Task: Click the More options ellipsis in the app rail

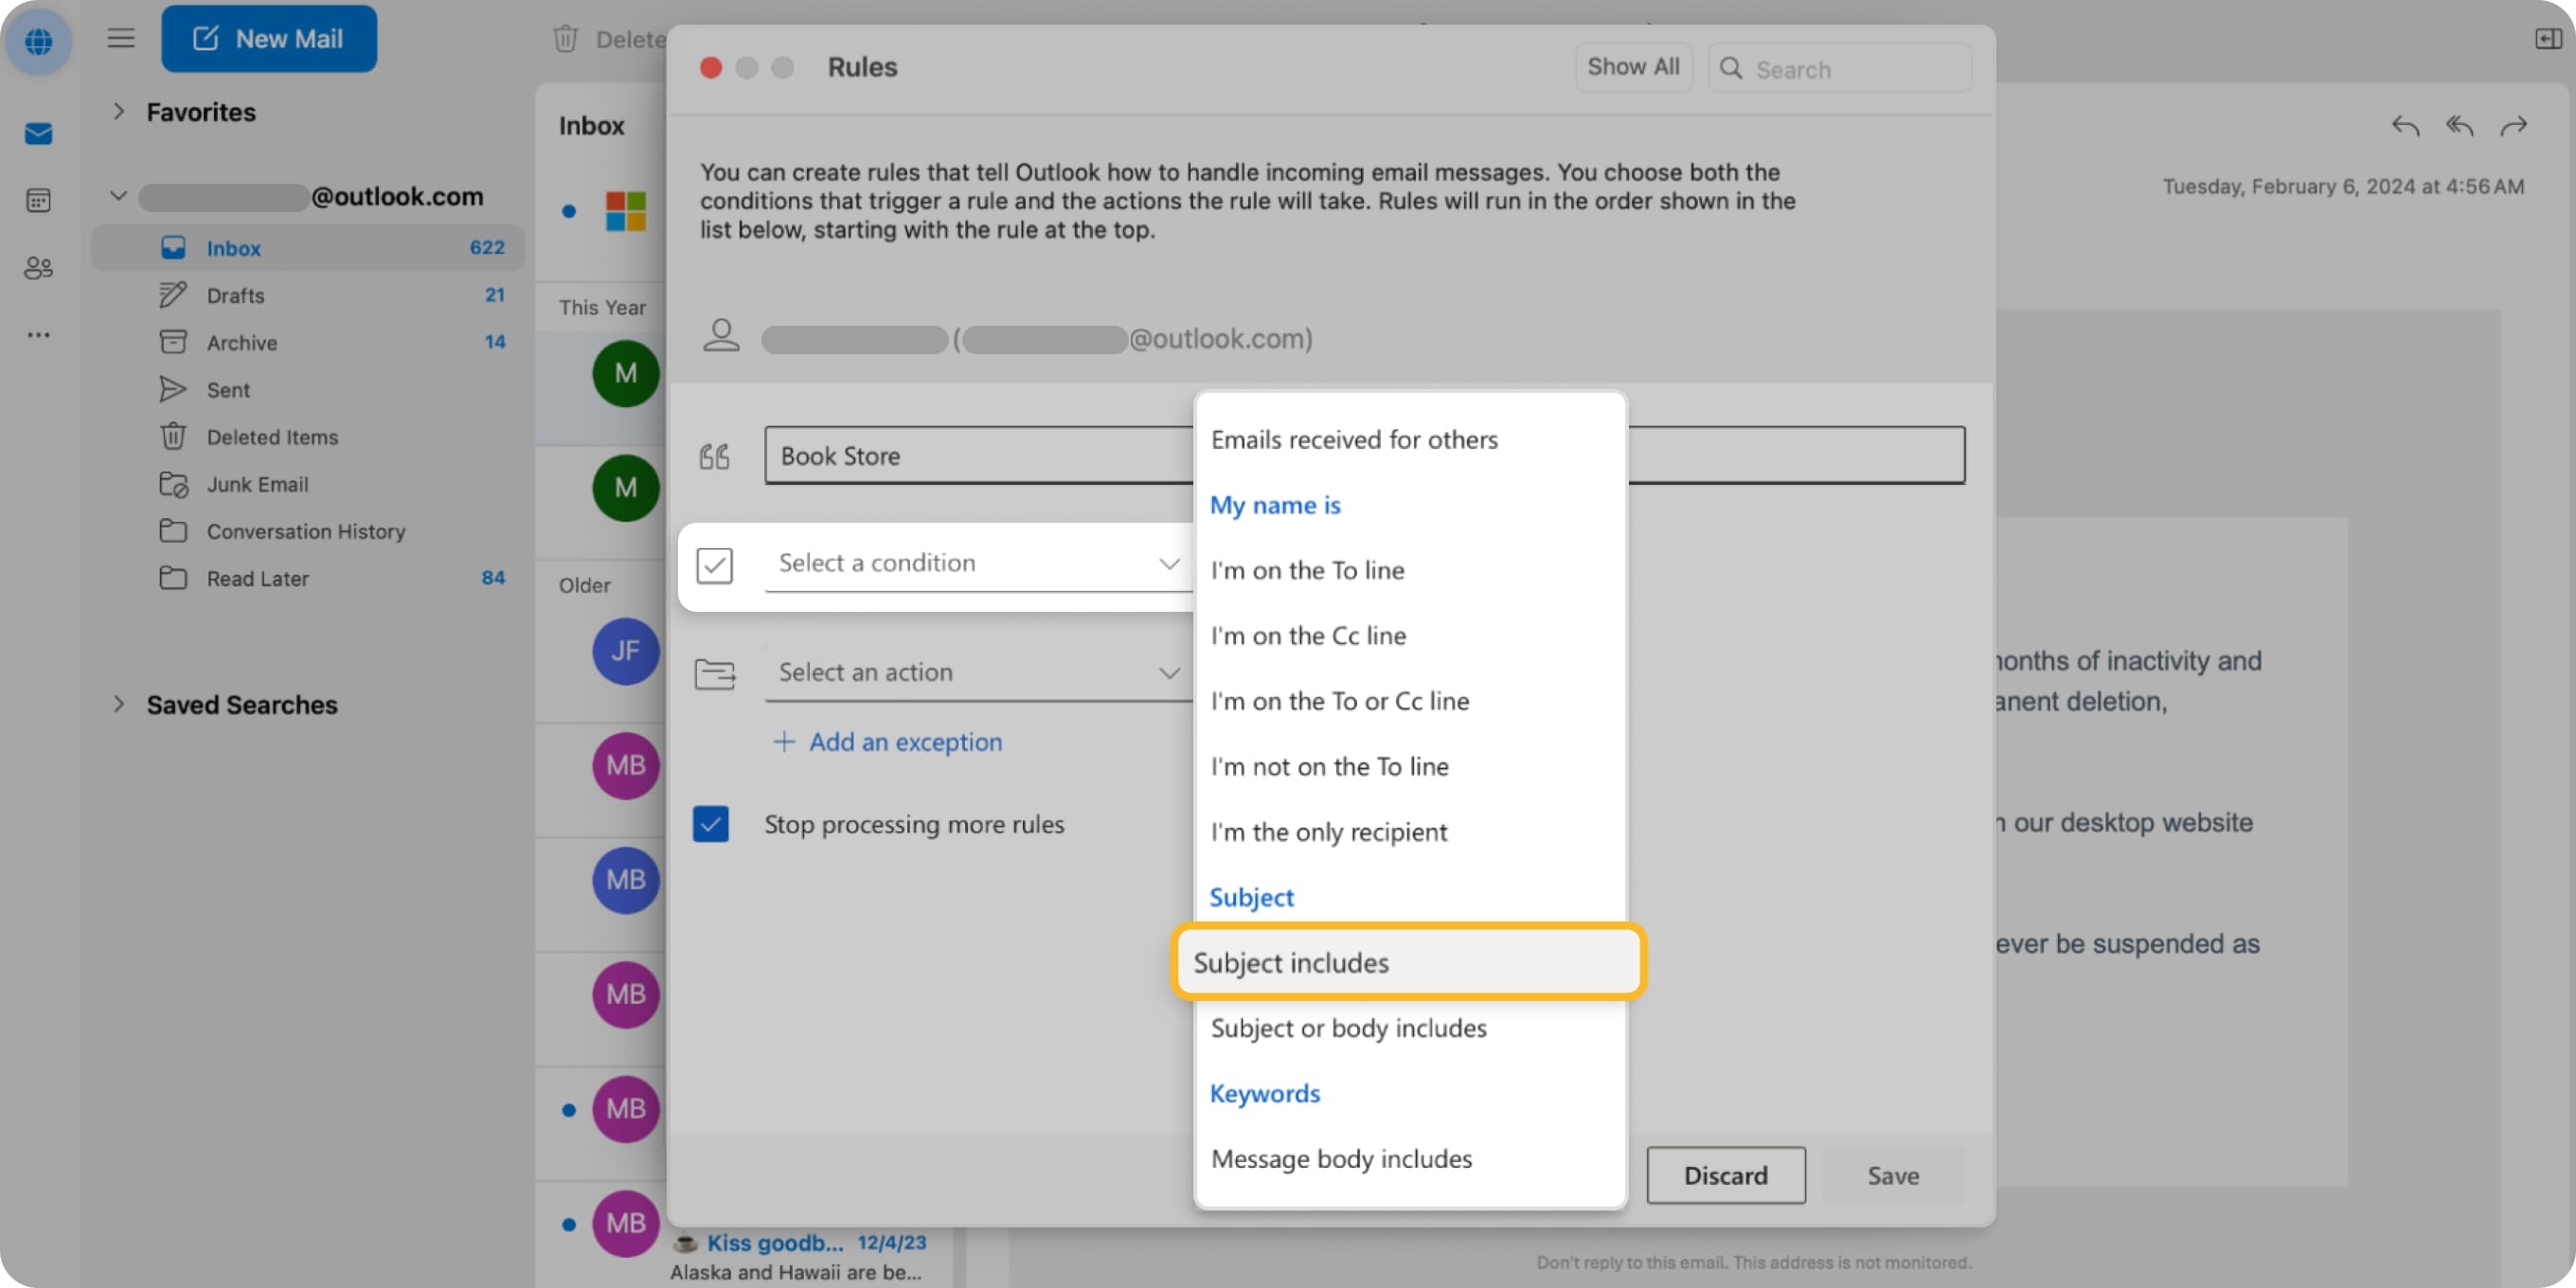Action: click(x=38, y=334)
